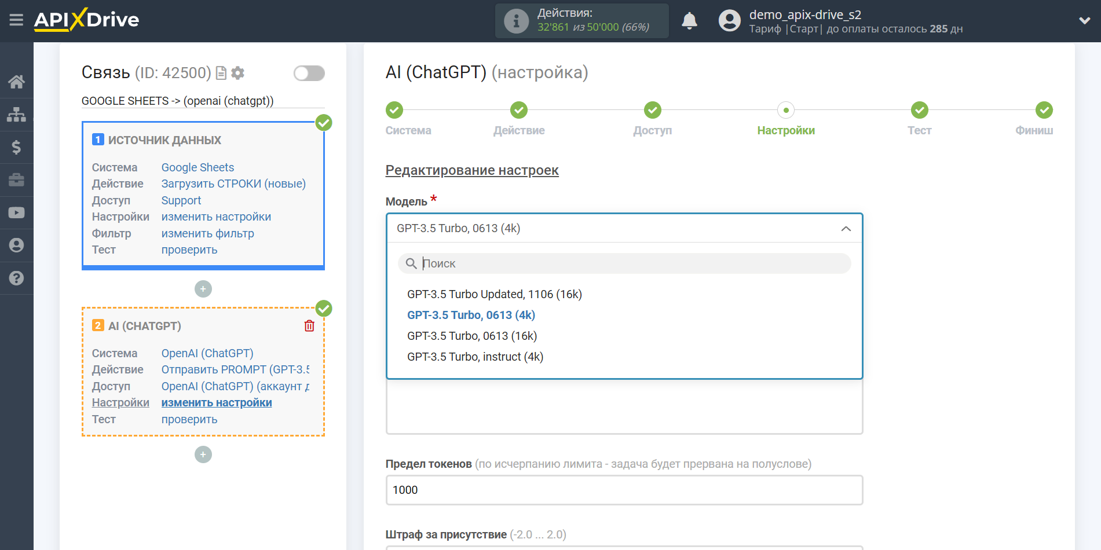This screenshot has height=550, width=1101.
Task: Click проверить link in AI block
Action: 189,419
